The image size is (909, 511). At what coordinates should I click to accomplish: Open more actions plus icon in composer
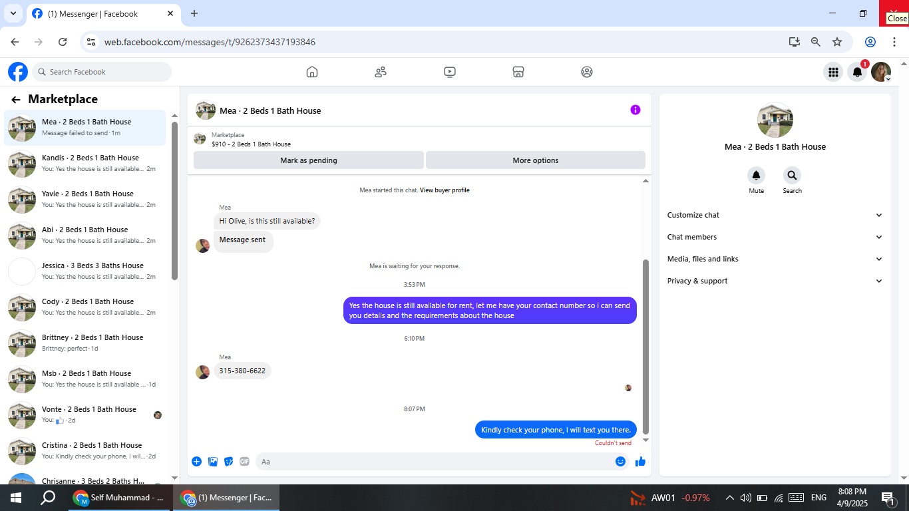(x=197, y=462)
